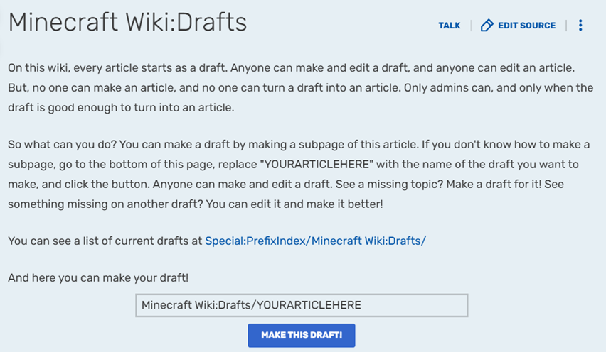The height and width of the screenshot is (352, 606).
Task: Click the Edit Source label
Action: (526, 26)
